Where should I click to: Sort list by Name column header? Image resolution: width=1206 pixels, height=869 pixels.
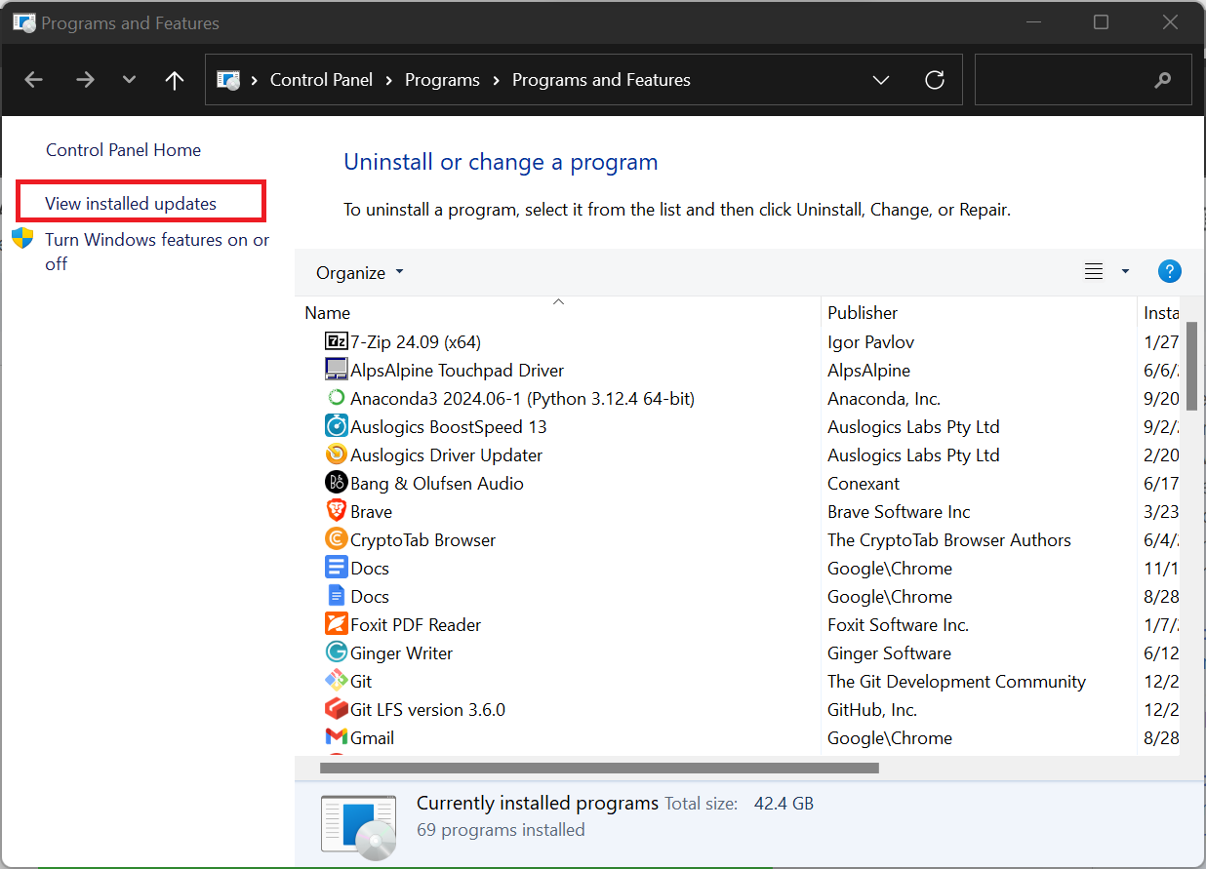[x=328, y=313]
